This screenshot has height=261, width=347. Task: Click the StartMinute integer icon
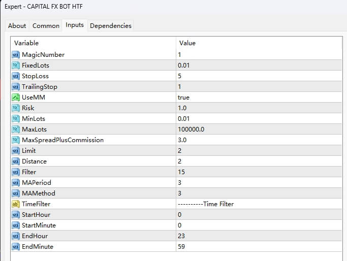16,225
